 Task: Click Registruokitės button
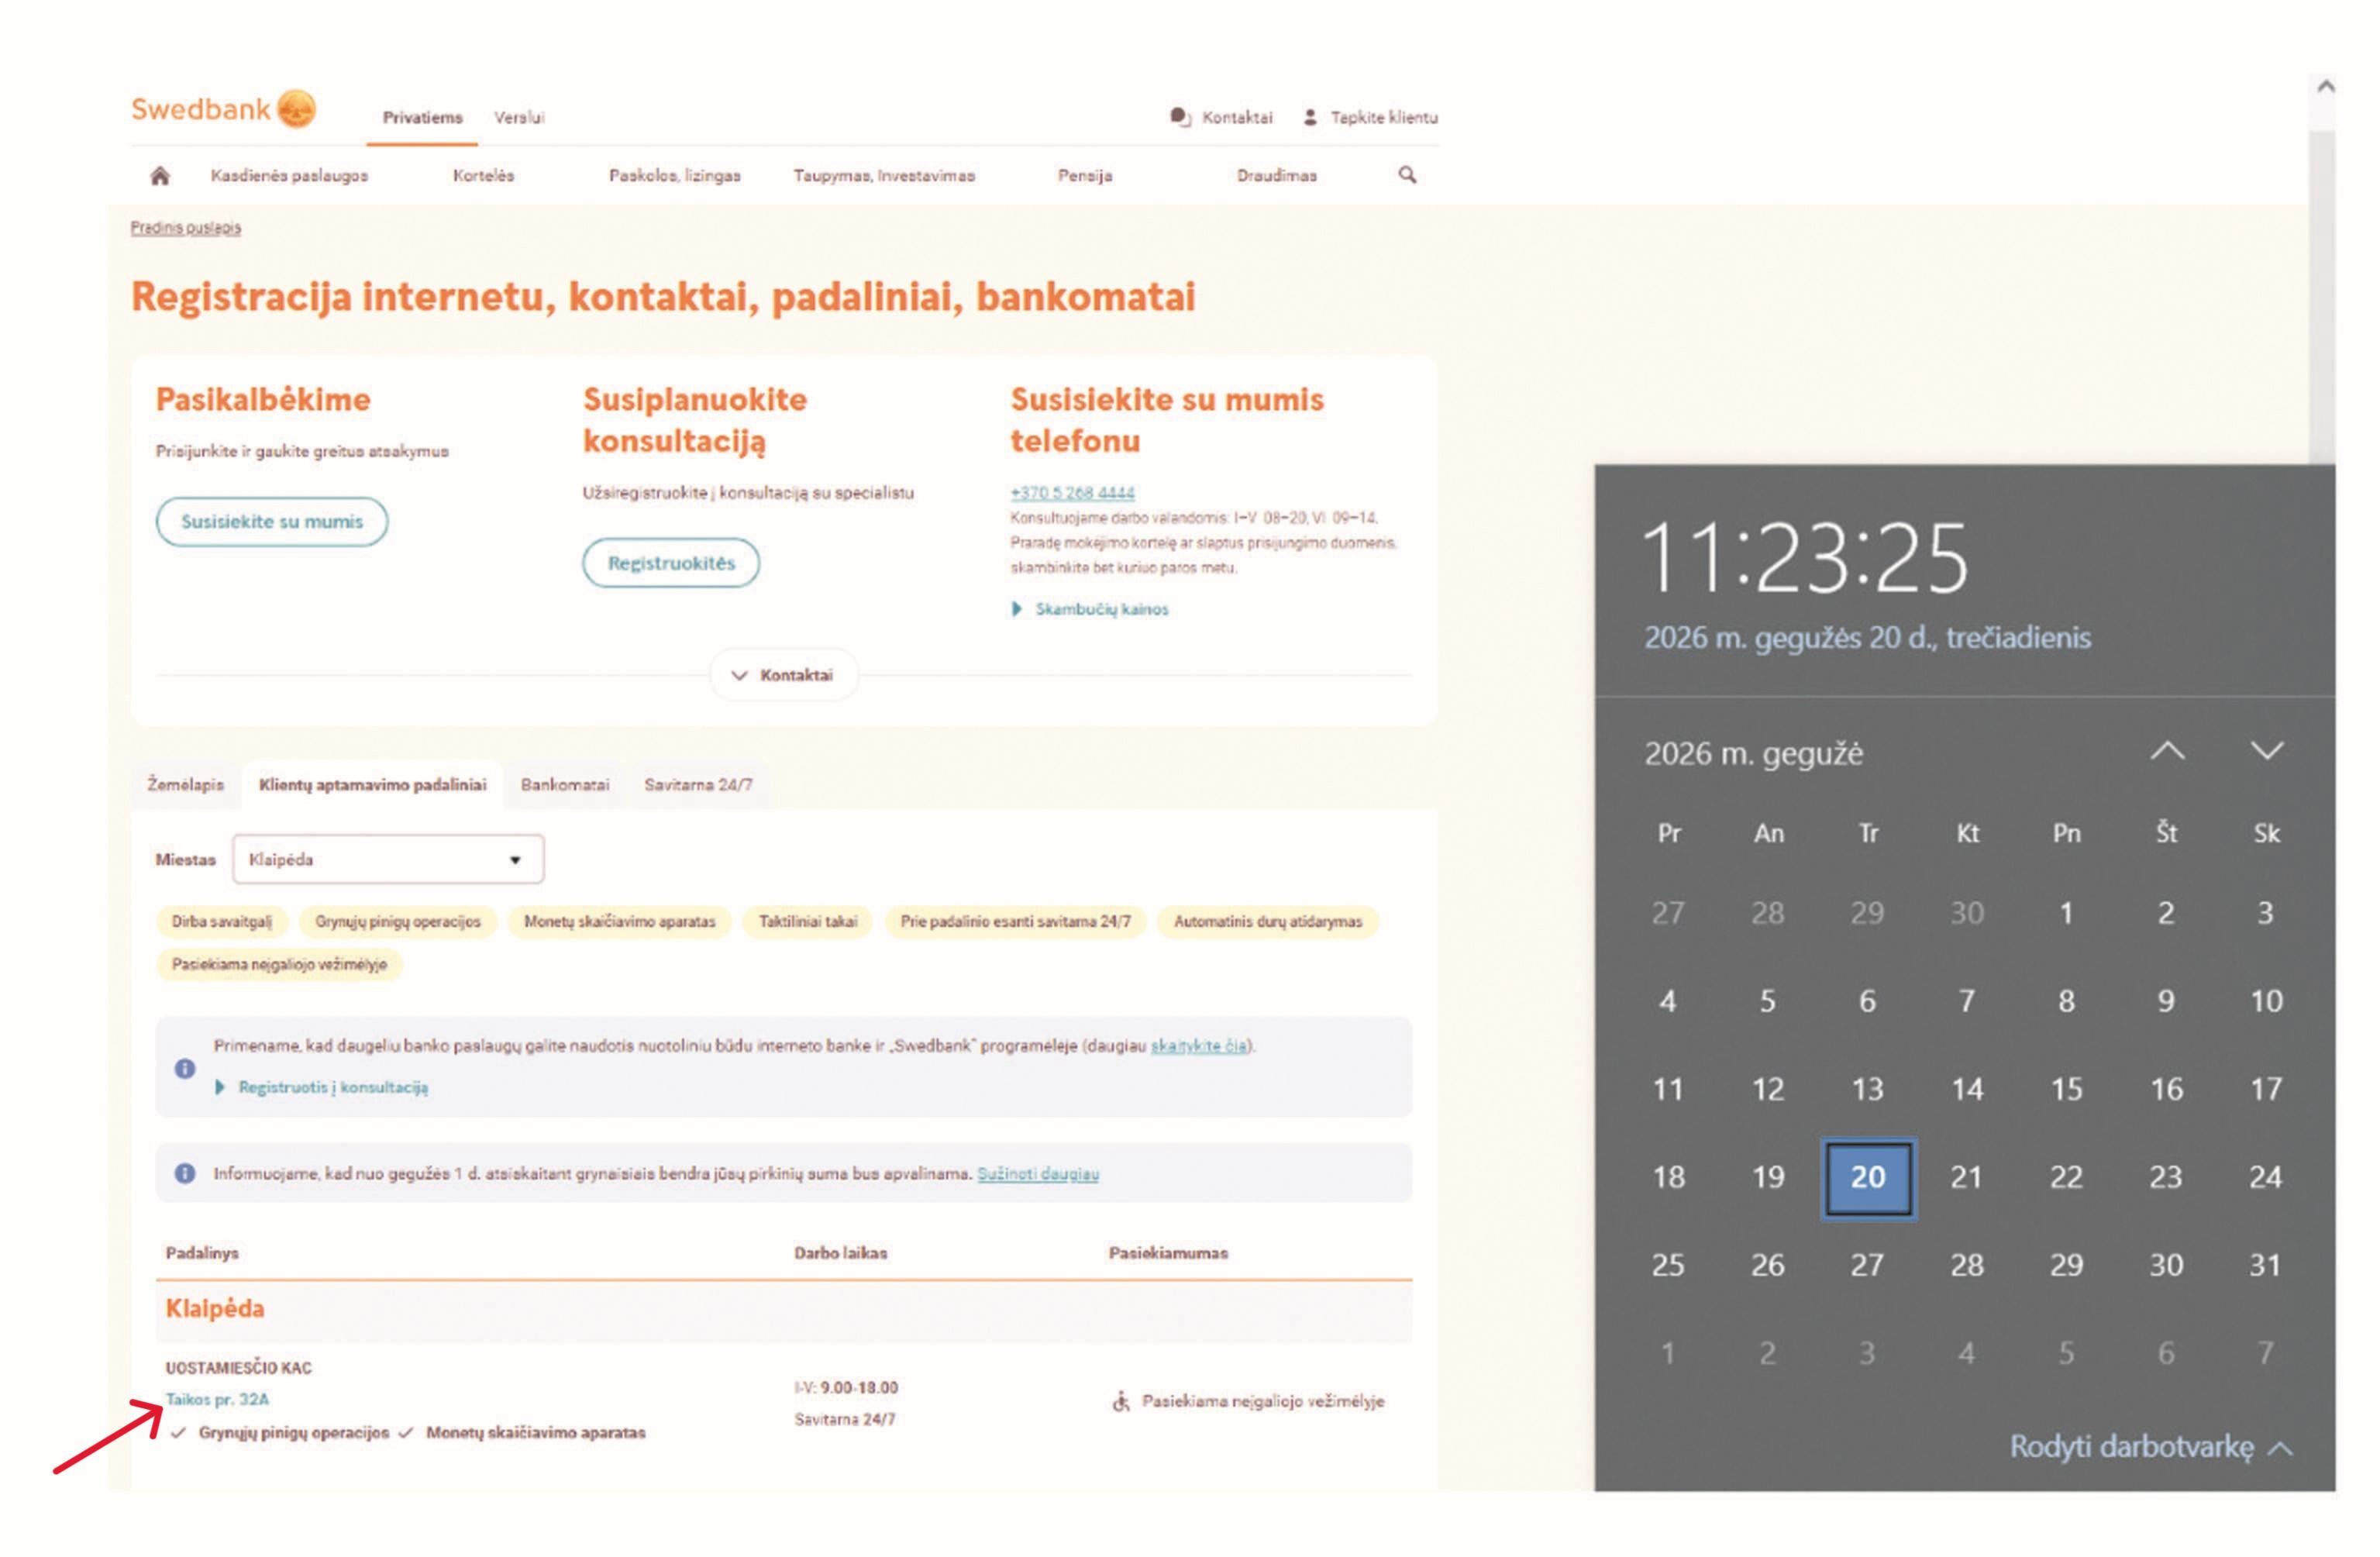671,562
